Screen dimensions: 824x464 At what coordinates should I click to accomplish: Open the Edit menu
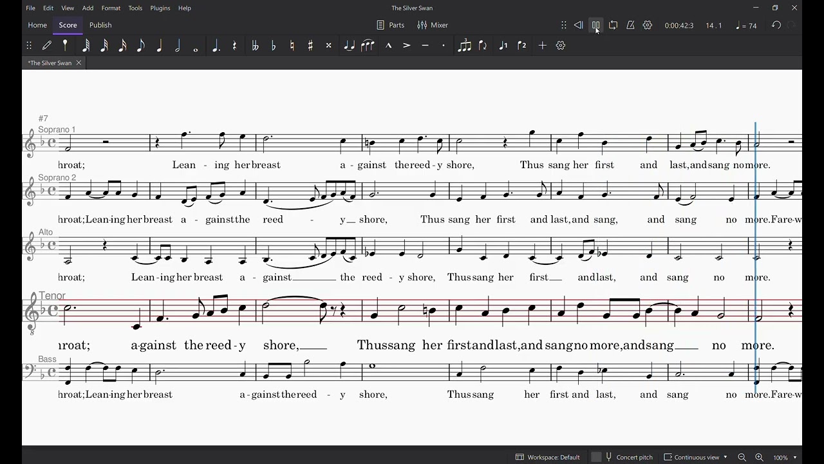click(48, 8)
